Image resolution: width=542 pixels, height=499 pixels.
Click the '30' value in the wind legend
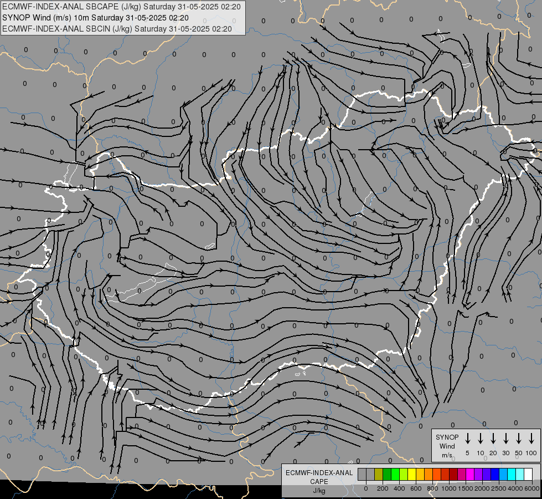[x=505, y=453]
